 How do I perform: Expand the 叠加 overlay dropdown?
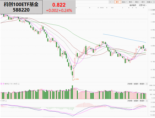(124, 2)
